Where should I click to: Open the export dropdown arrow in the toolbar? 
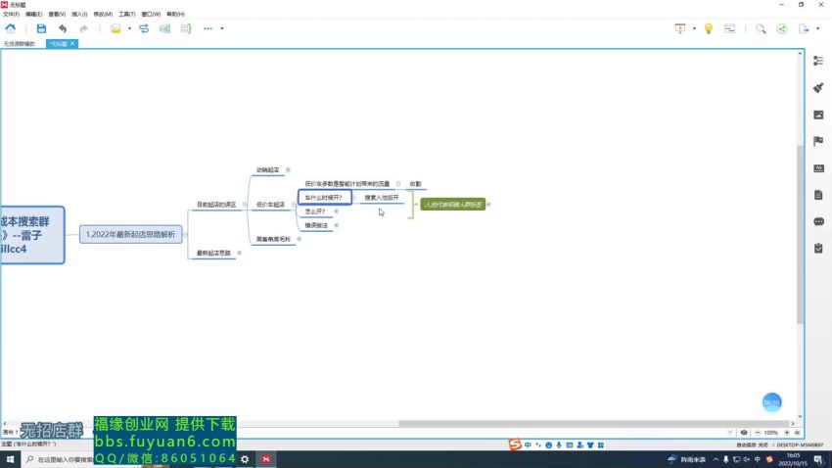[x=816, y=29]
